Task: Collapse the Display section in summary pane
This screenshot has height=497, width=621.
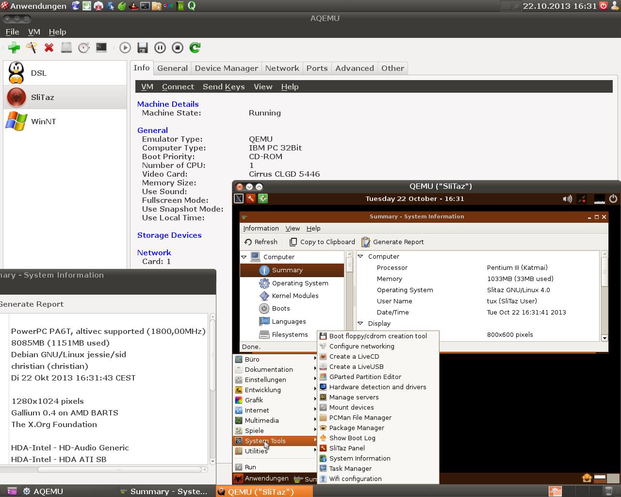Action: click(x=360, y=323)
